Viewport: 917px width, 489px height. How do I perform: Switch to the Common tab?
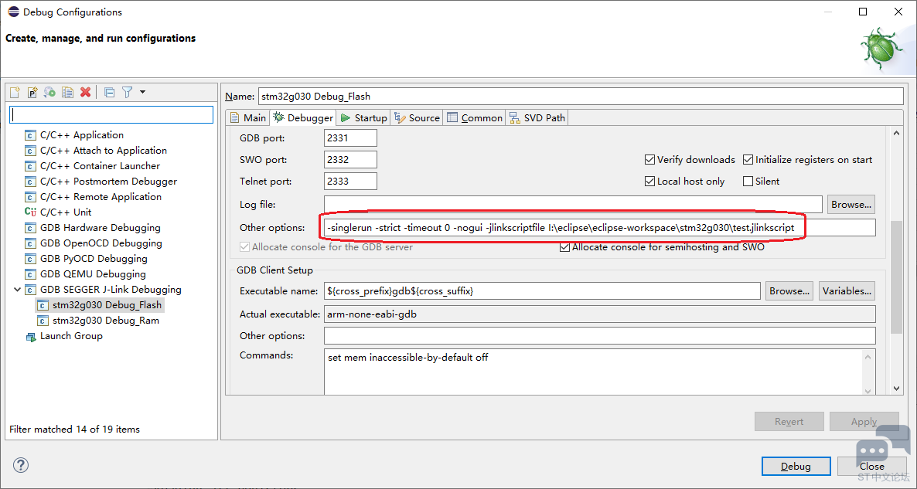point(474,117)
